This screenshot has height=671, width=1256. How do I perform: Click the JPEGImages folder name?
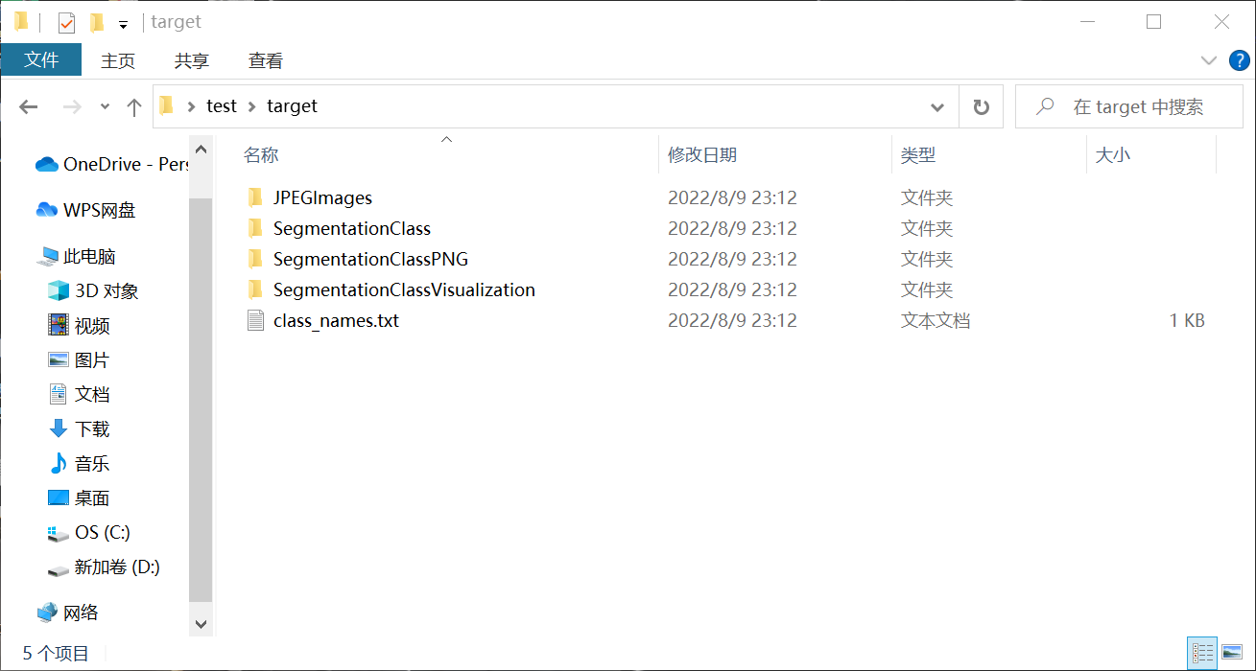322,198
